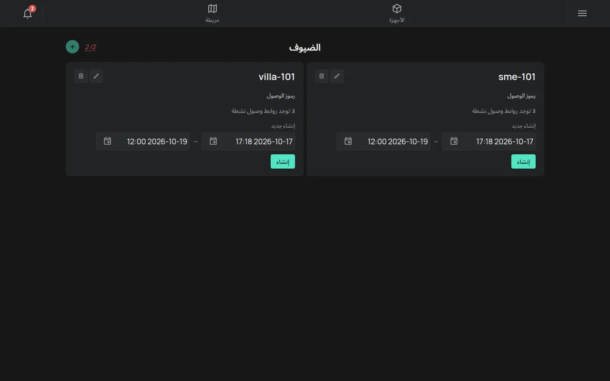Open calendar for villa-101 end date
This screenshot has height=381, width=610.
click(108, 141)
